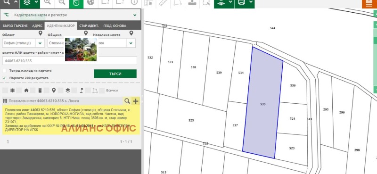Screen dimensions: 377x174
Task: Activate the info identify tool
Action: 134,2
